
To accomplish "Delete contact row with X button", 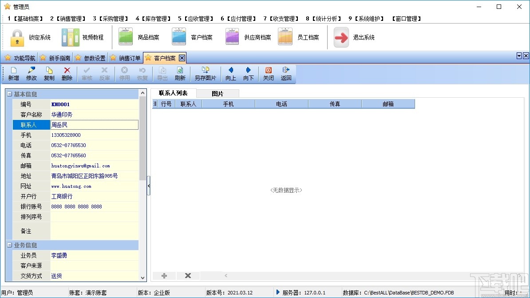I will [188, 276].
